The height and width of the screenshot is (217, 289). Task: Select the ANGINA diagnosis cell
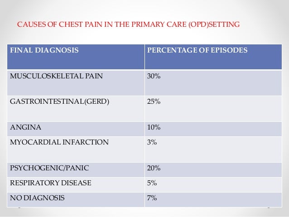coord(76,129)
